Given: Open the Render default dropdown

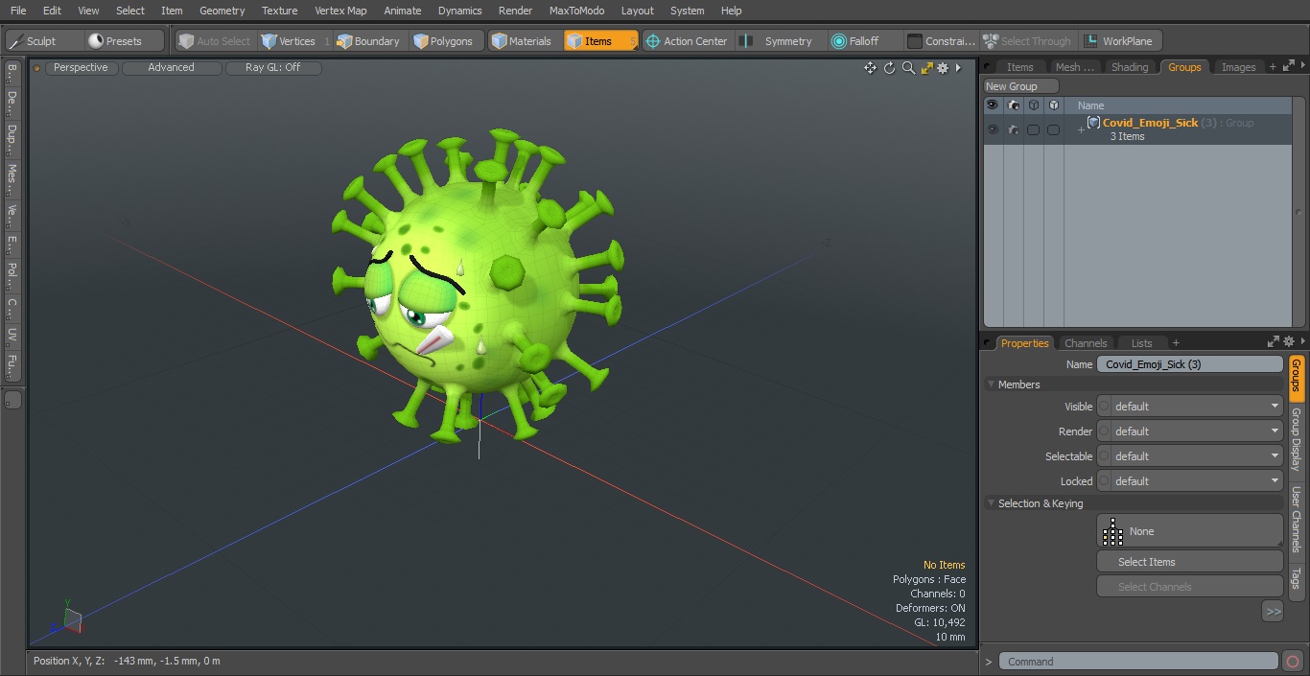Looking at the screenshot, I should click(1197, 431).
